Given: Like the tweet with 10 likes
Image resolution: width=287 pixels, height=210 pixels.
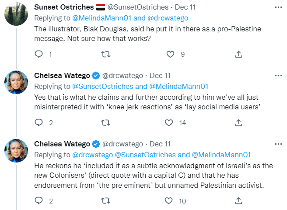Looking at the screenshot, I should click(x=168, y=200).
